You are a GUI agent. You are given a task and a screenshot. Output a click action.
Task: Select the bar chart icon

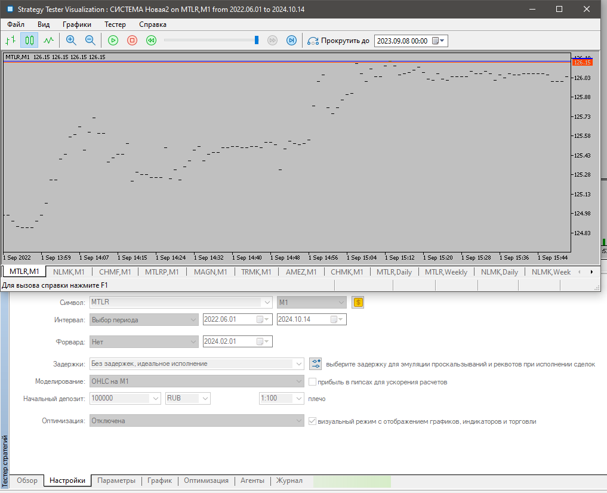pos(11,40)
